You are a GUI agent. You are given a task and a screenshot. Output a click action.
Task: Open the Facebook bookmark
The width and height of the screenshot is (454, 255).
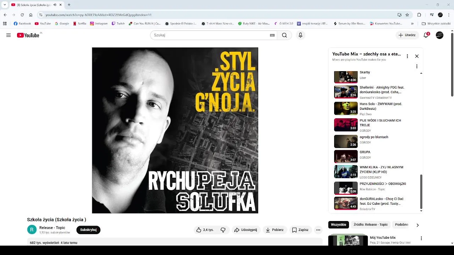22,24
